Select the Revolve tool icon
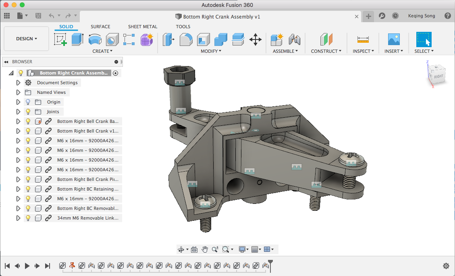Viewport: 455px width, 276px height. (95, 39)
